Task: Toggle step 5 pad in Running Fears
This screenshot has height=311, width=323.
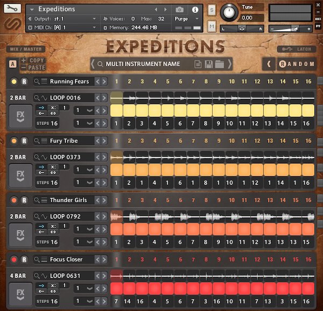Action: click(167, 110)
